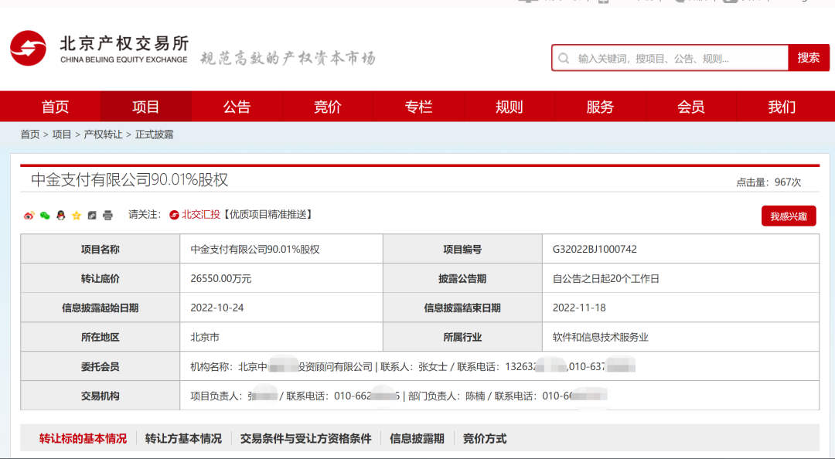Screen dimensions: 835x459
Task: Click the 转让底价 header cell
Action: tap(100, 278)
